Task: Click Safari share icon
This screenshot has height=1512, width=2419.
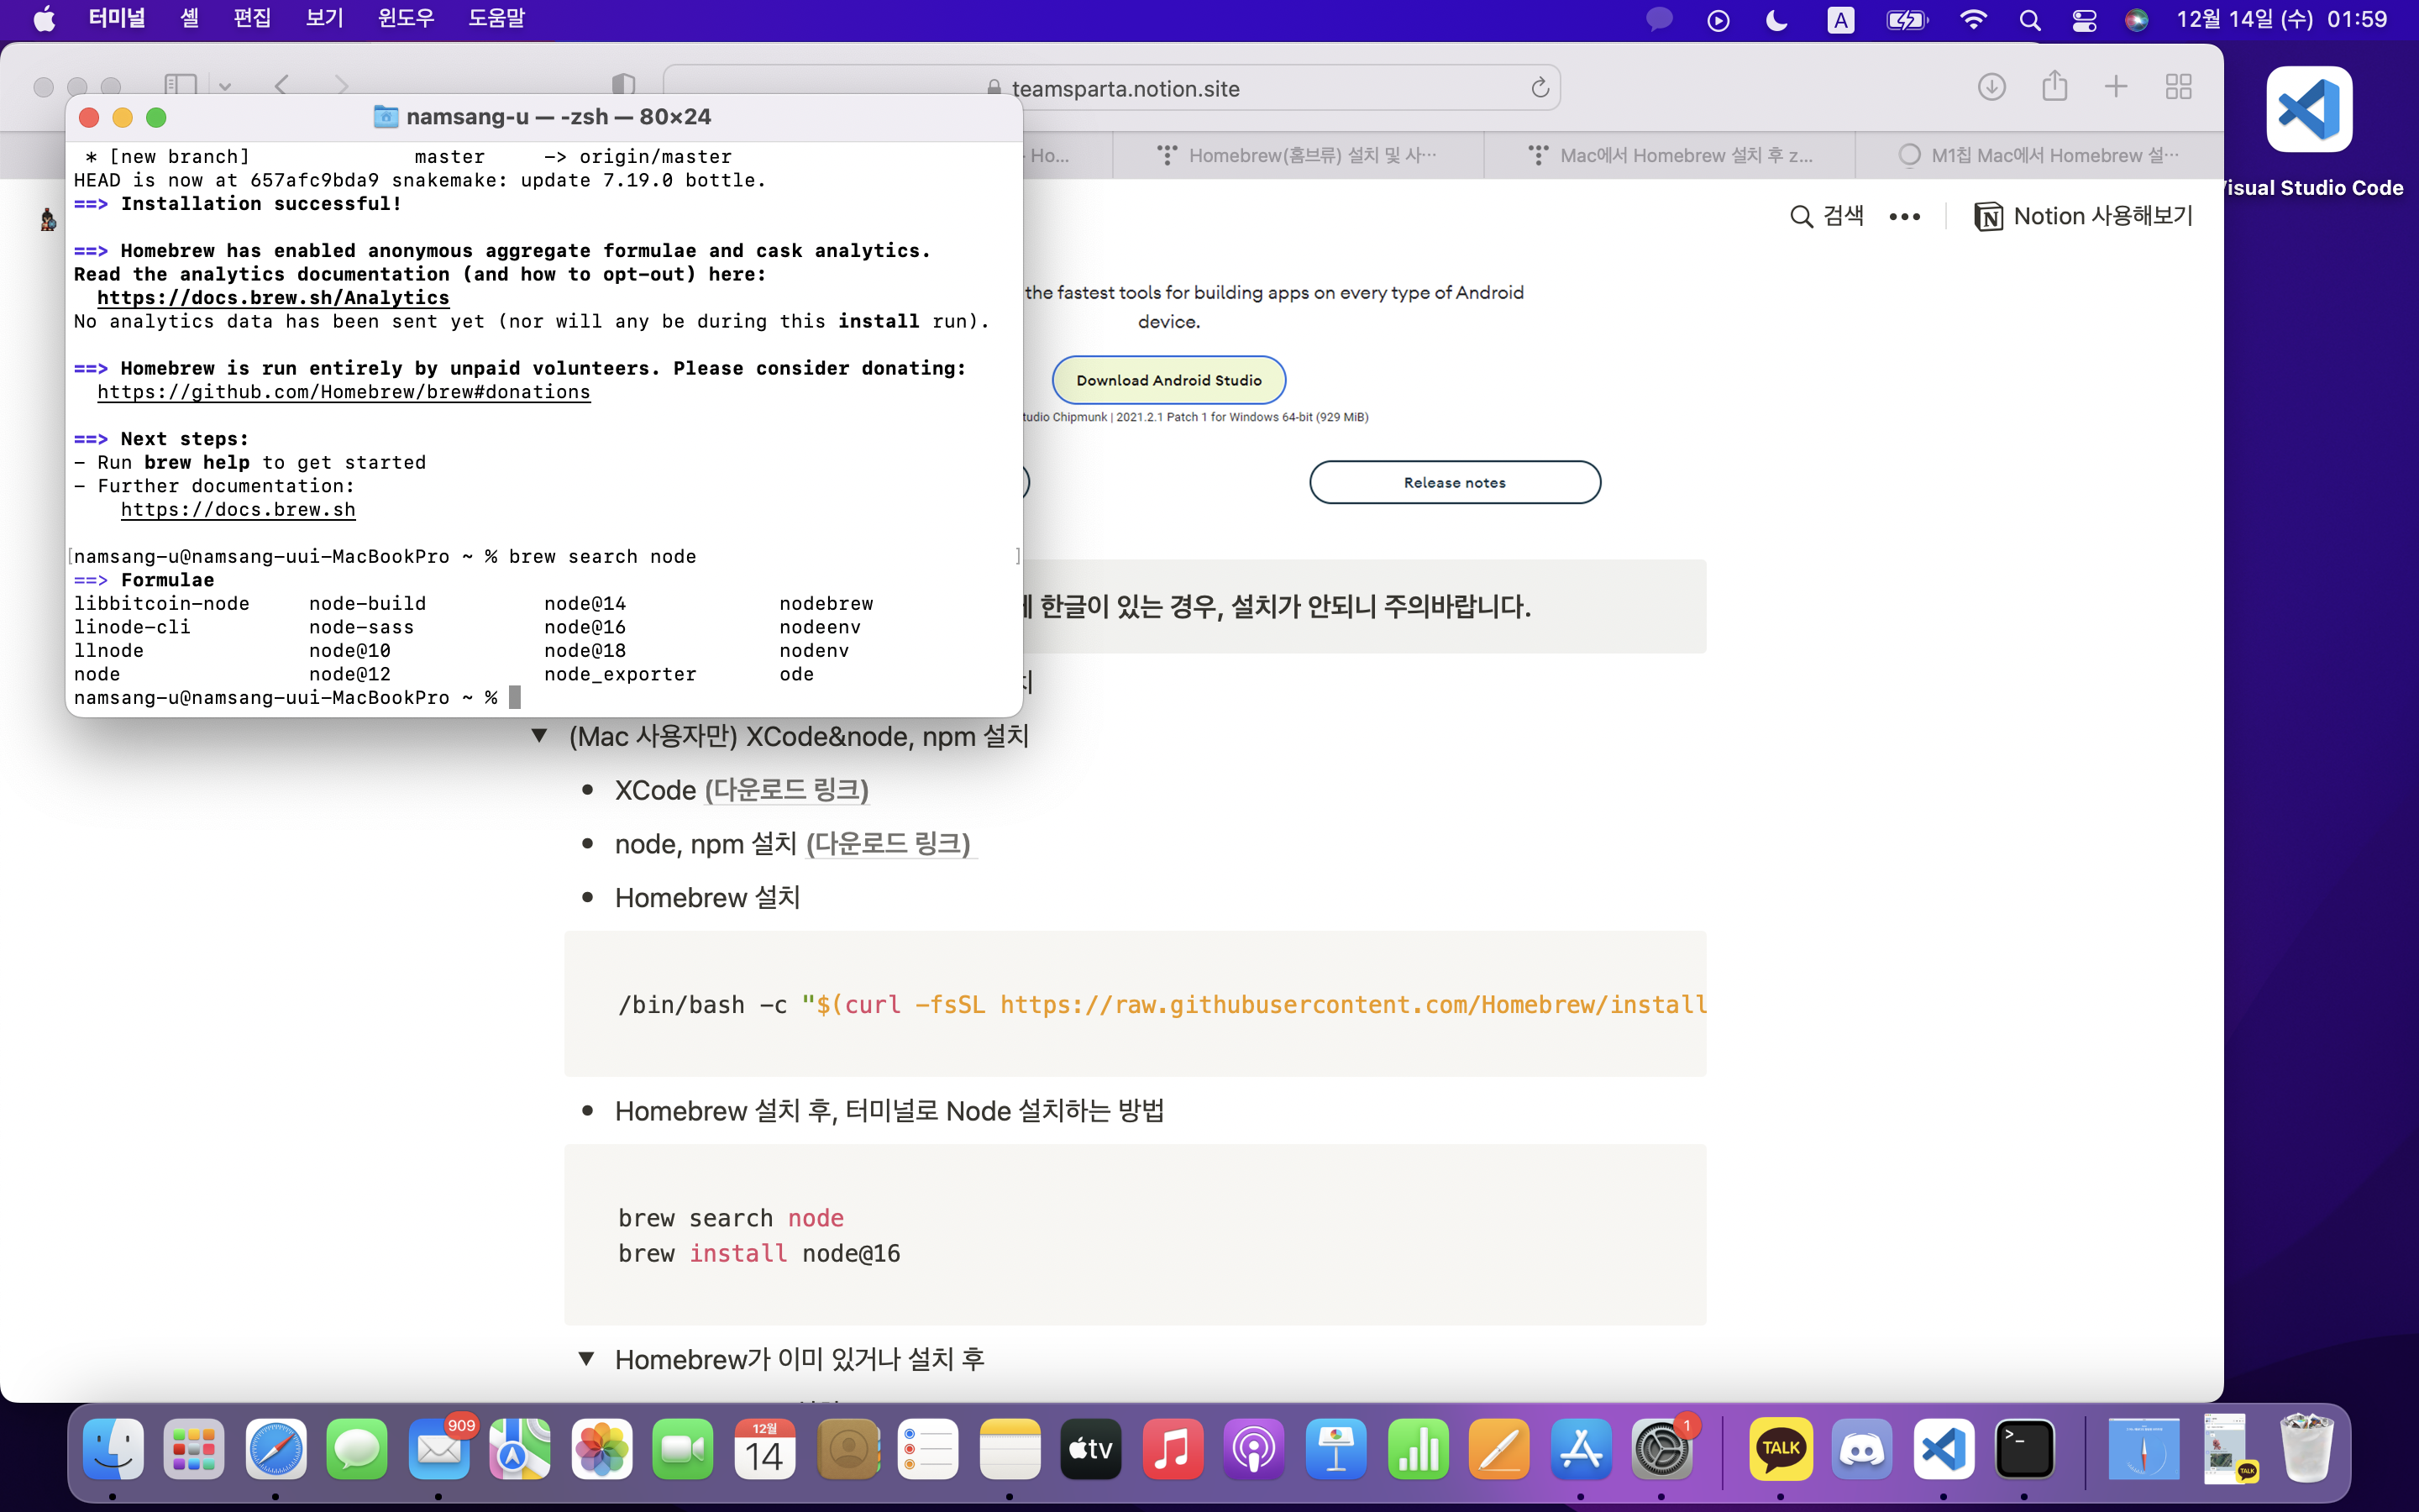Action: point(2054,86)
